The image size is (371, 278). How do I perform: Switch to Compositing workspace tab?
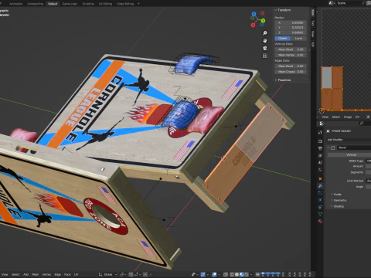[36, 4]
